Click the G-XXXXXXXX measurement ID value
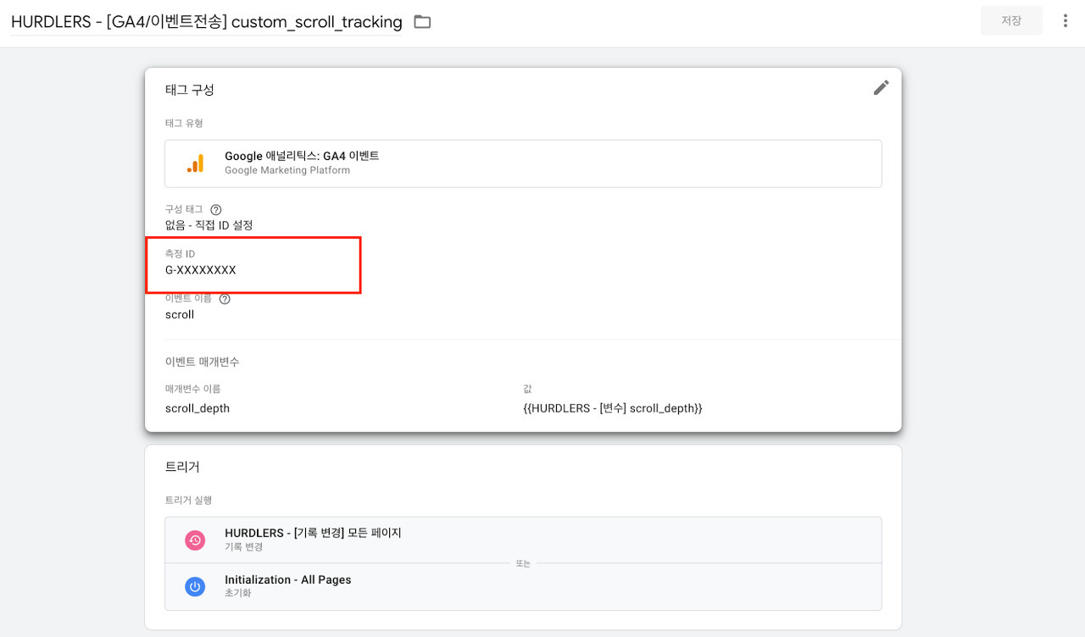 click(201, 270)
